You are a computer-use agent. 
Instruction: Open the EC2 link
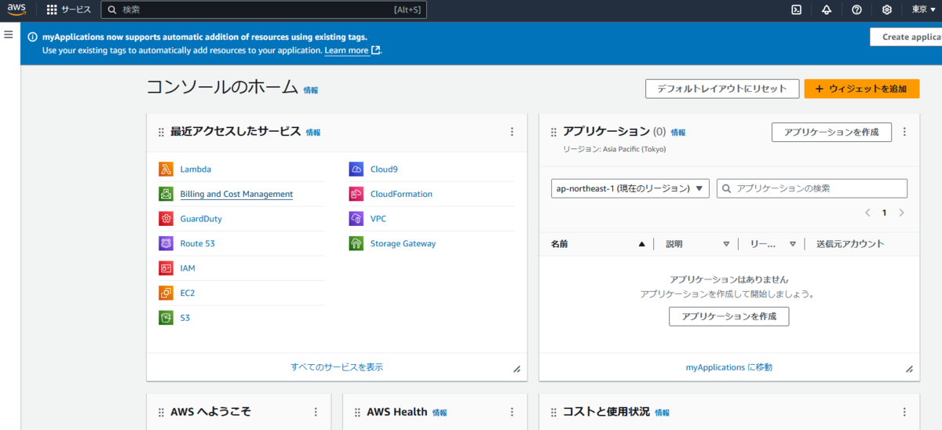click(188, 293)
